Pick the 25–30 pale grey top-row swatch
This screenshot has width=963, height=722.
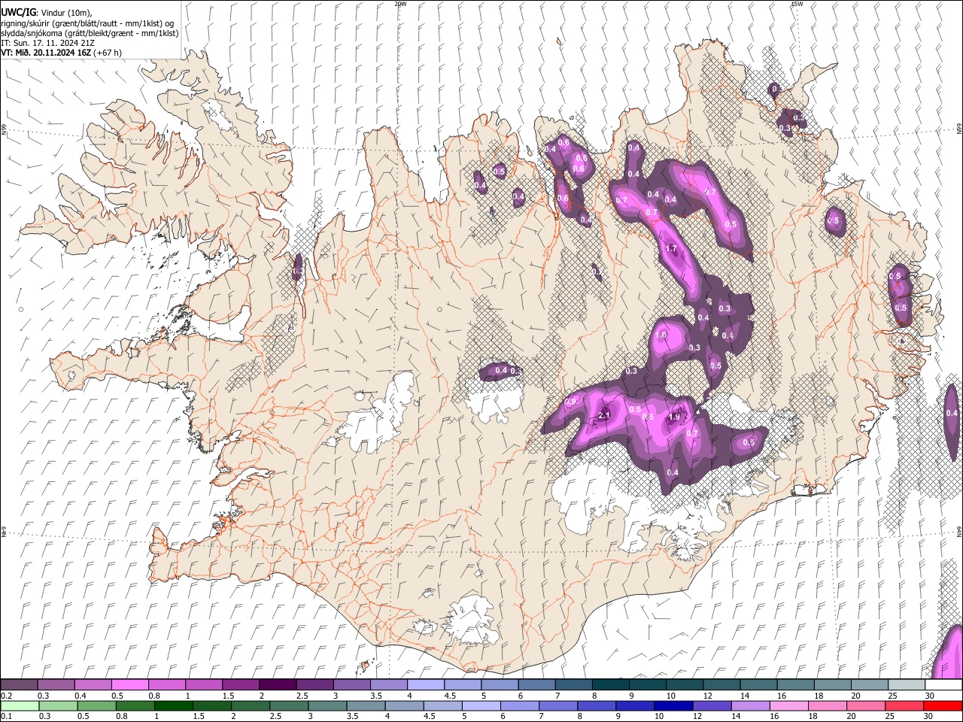[907, 685]
